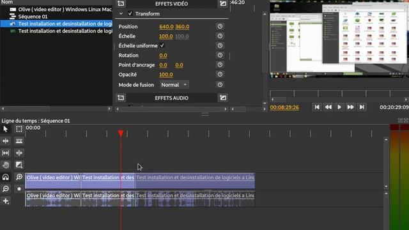Click the non-highlighted Test installation project row
The height and width of the screenshot is (230, 409).
(56, 31)
